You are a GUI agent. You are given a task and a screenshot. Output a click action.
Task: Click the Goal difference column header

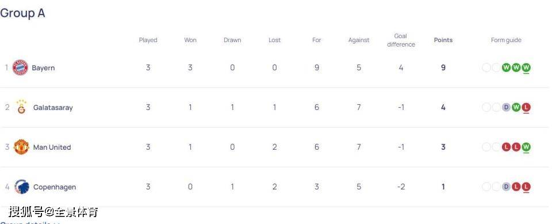[401, 40]
